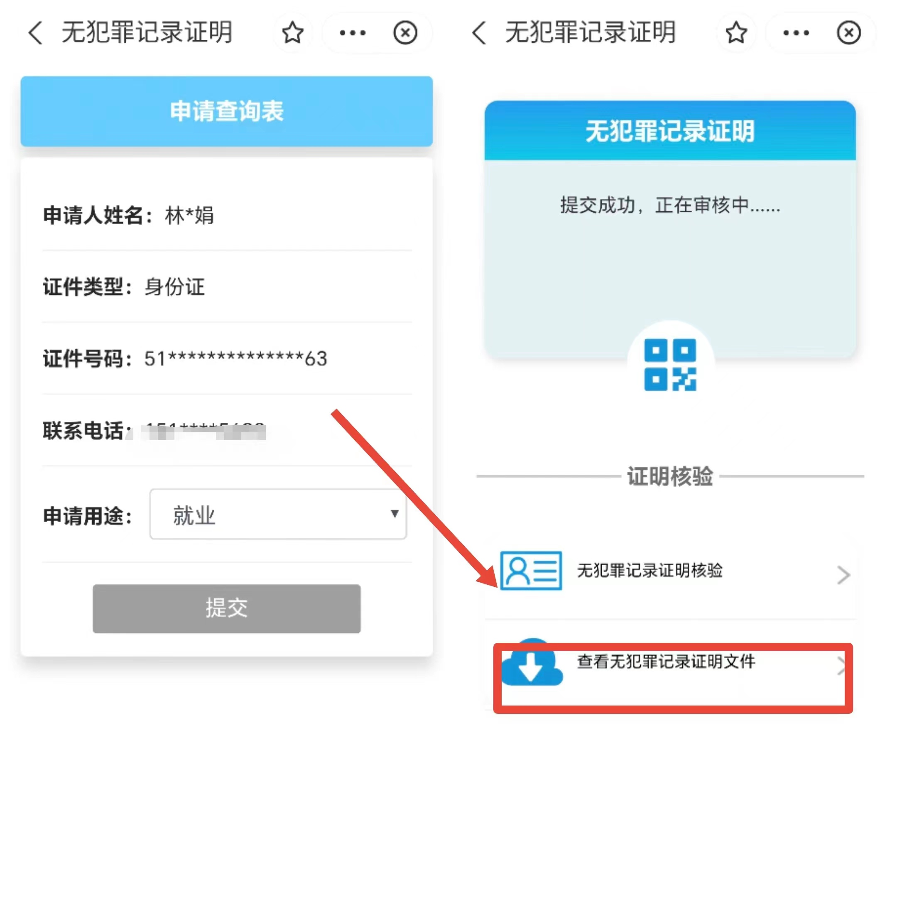Open the 申请用途 dropdown showing 就业
The width and height of the screenshot is (897, 897).
[x=278, y=514]
